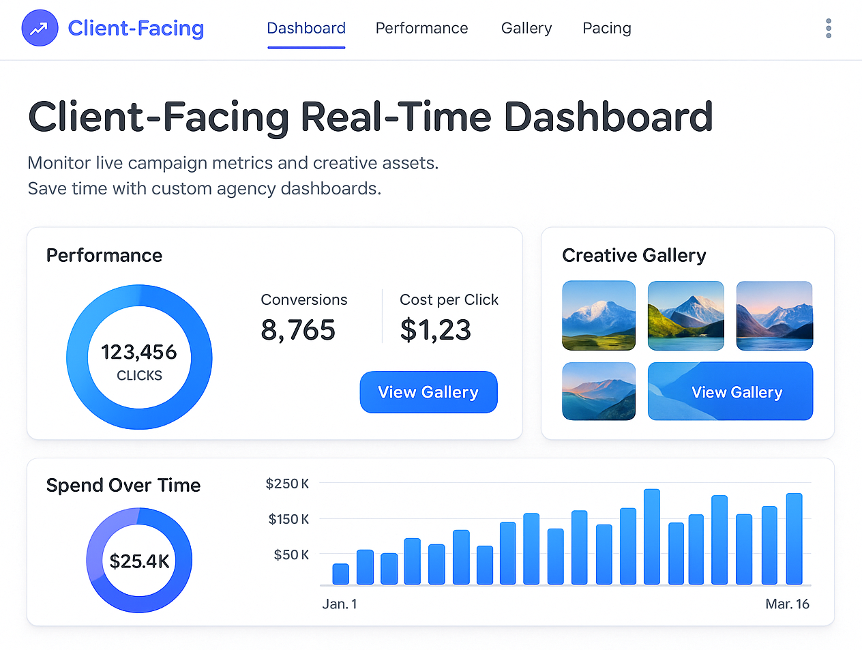Click the Cost per Click $1,23 metric
862x650 pixels.
(x=436, y=329)
